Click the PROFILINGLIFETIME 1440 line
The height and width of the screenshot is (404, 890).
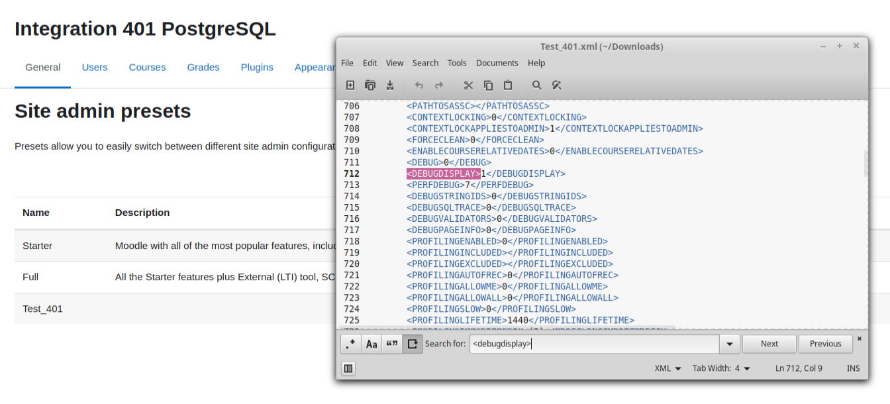pyautogui.click(x=520, y=320)
